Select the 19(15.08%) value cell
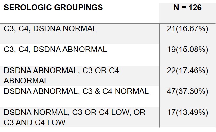The width and height of the screenshot is (216, 132). click(x=188, y=50)
